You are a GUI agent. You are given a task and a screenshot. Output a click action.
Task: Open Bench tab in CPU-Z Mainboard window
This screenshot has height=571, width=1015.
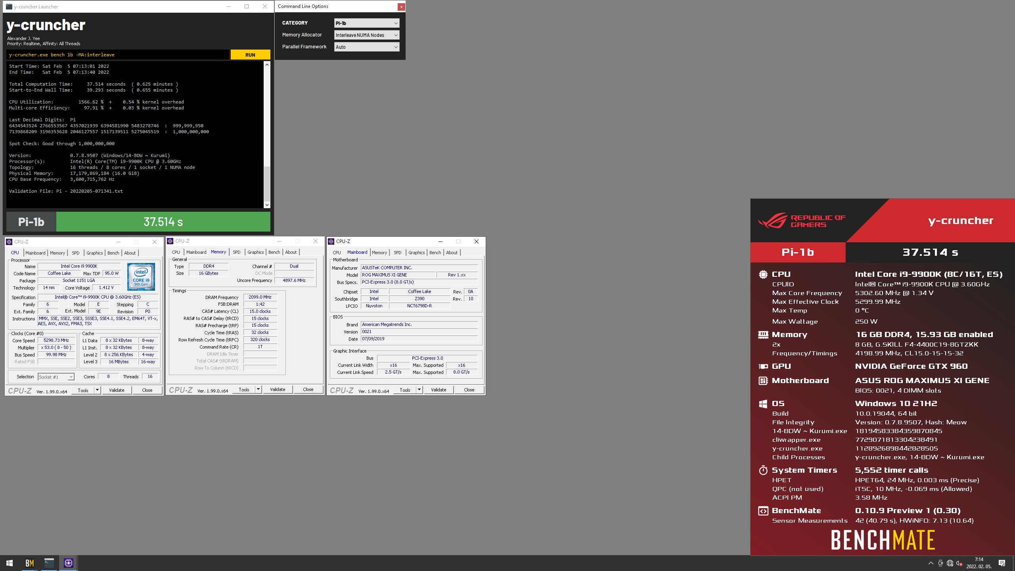(x=435, y=253)
